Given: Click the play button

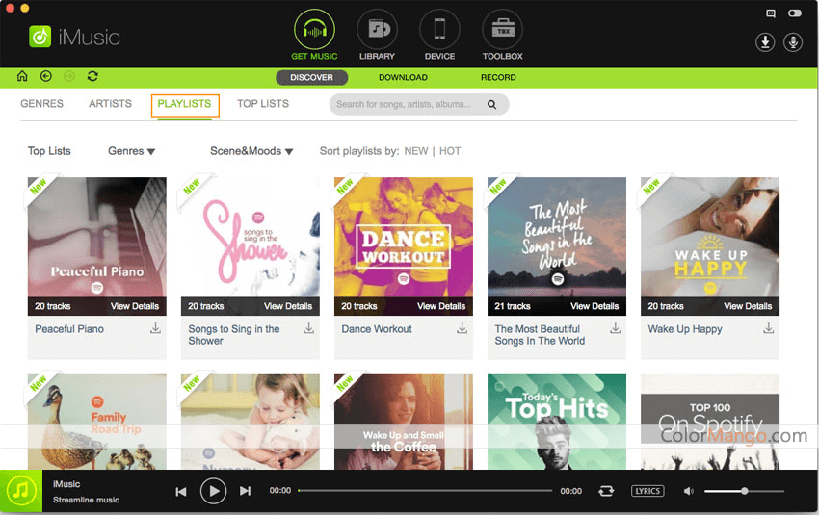Looking at the screenshot, I should point(213,491).
